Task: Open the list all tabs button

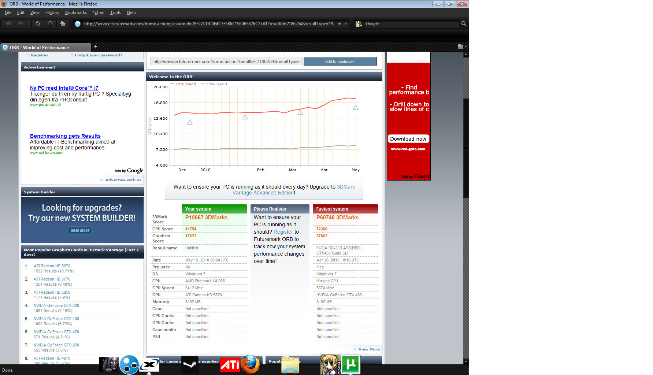Action: click(462, 47)
